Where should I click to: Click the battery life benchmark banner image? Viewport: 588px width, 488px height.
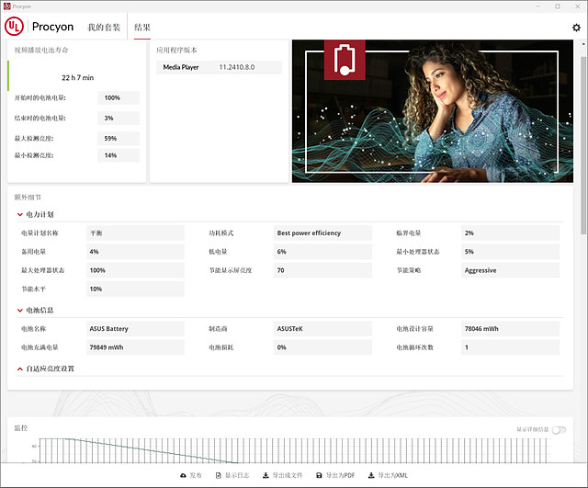433,111
